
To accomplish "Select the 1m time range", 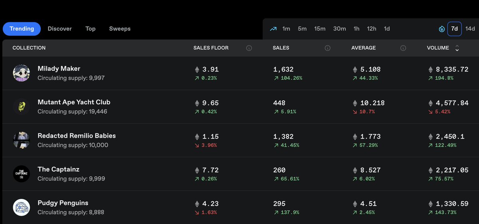I will click(286, 29).
